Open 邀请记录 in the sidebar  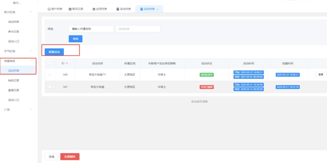[14, 90]
